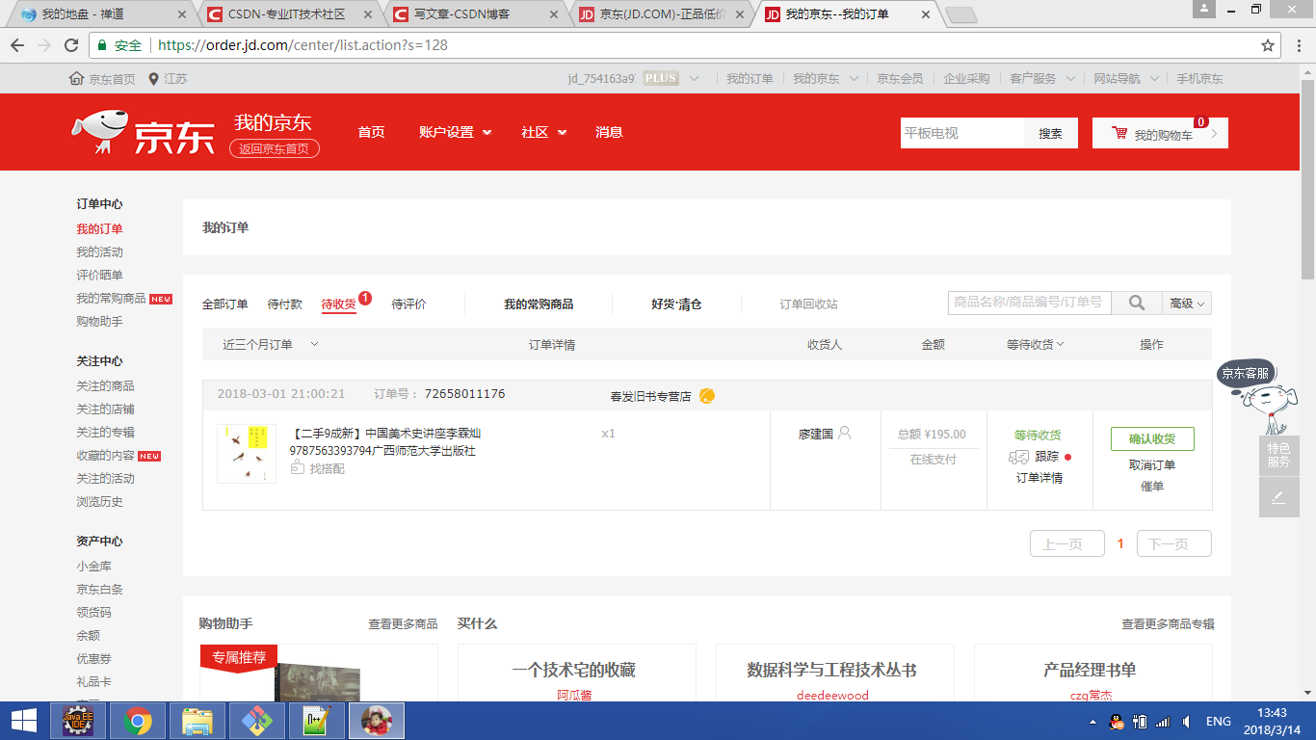Open 京东白条 in the sidebar

(100, 589)
